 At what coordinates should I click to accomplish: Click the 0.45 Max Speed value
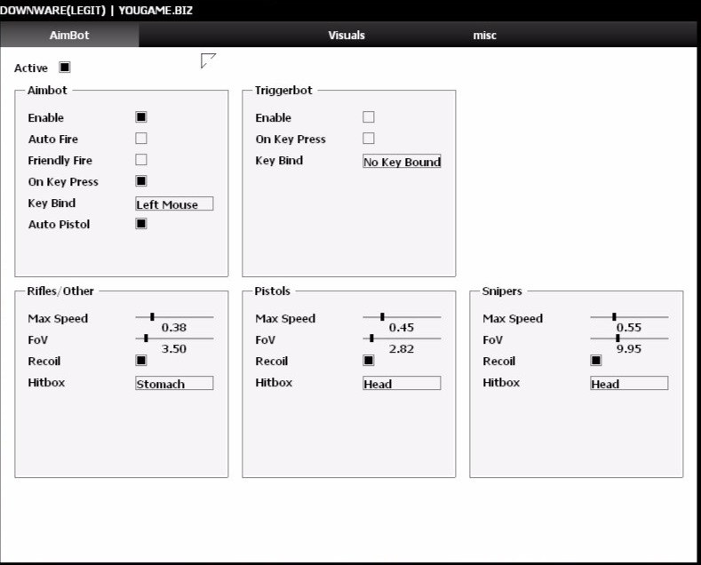pyautogui.click(x=402, y=328)
